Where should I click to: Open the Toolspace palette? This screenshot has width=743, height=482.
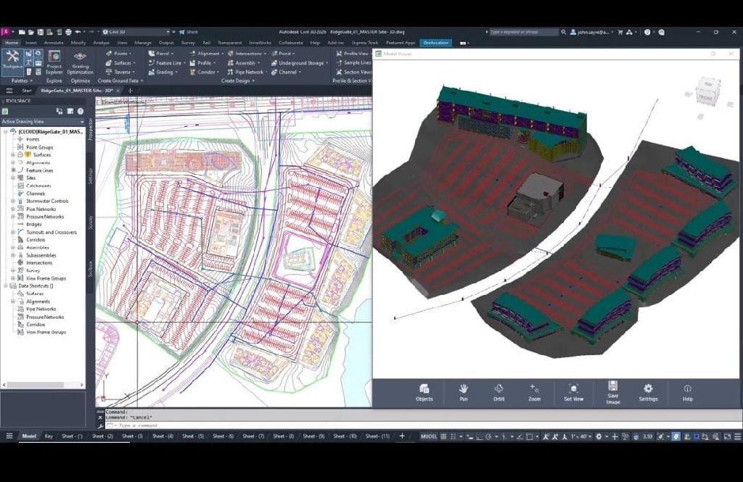click(x=12, y=59)
